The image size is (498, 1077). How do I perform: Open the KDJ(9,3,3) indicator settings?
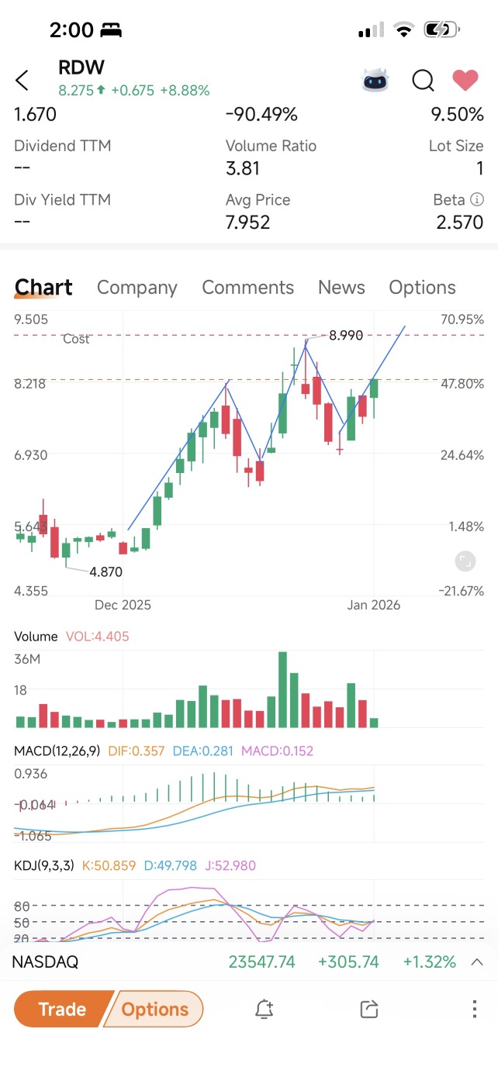[44, 865]
